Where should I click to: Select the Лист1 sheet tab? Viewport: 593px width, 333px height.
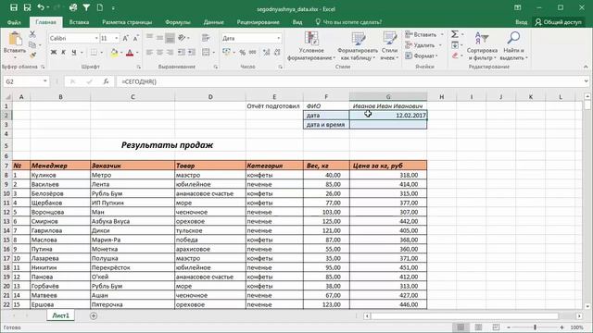coord(60,315)
